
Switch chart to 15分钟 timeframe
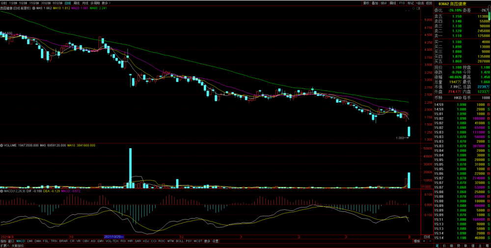(x=33, y=3)
